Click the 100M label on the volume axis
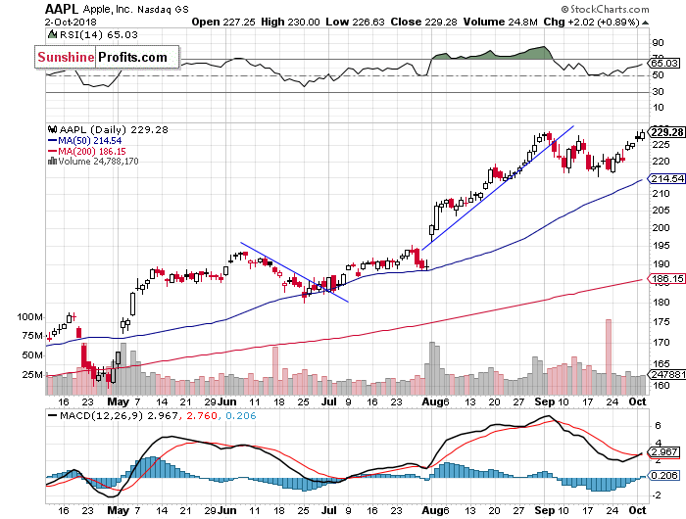Image resolution: width=686 pixels, height=519 pixels. (x=29, y=316)
